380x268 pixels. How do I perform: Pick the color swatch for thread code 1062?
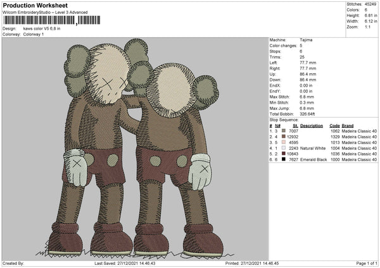click(284, 131)
